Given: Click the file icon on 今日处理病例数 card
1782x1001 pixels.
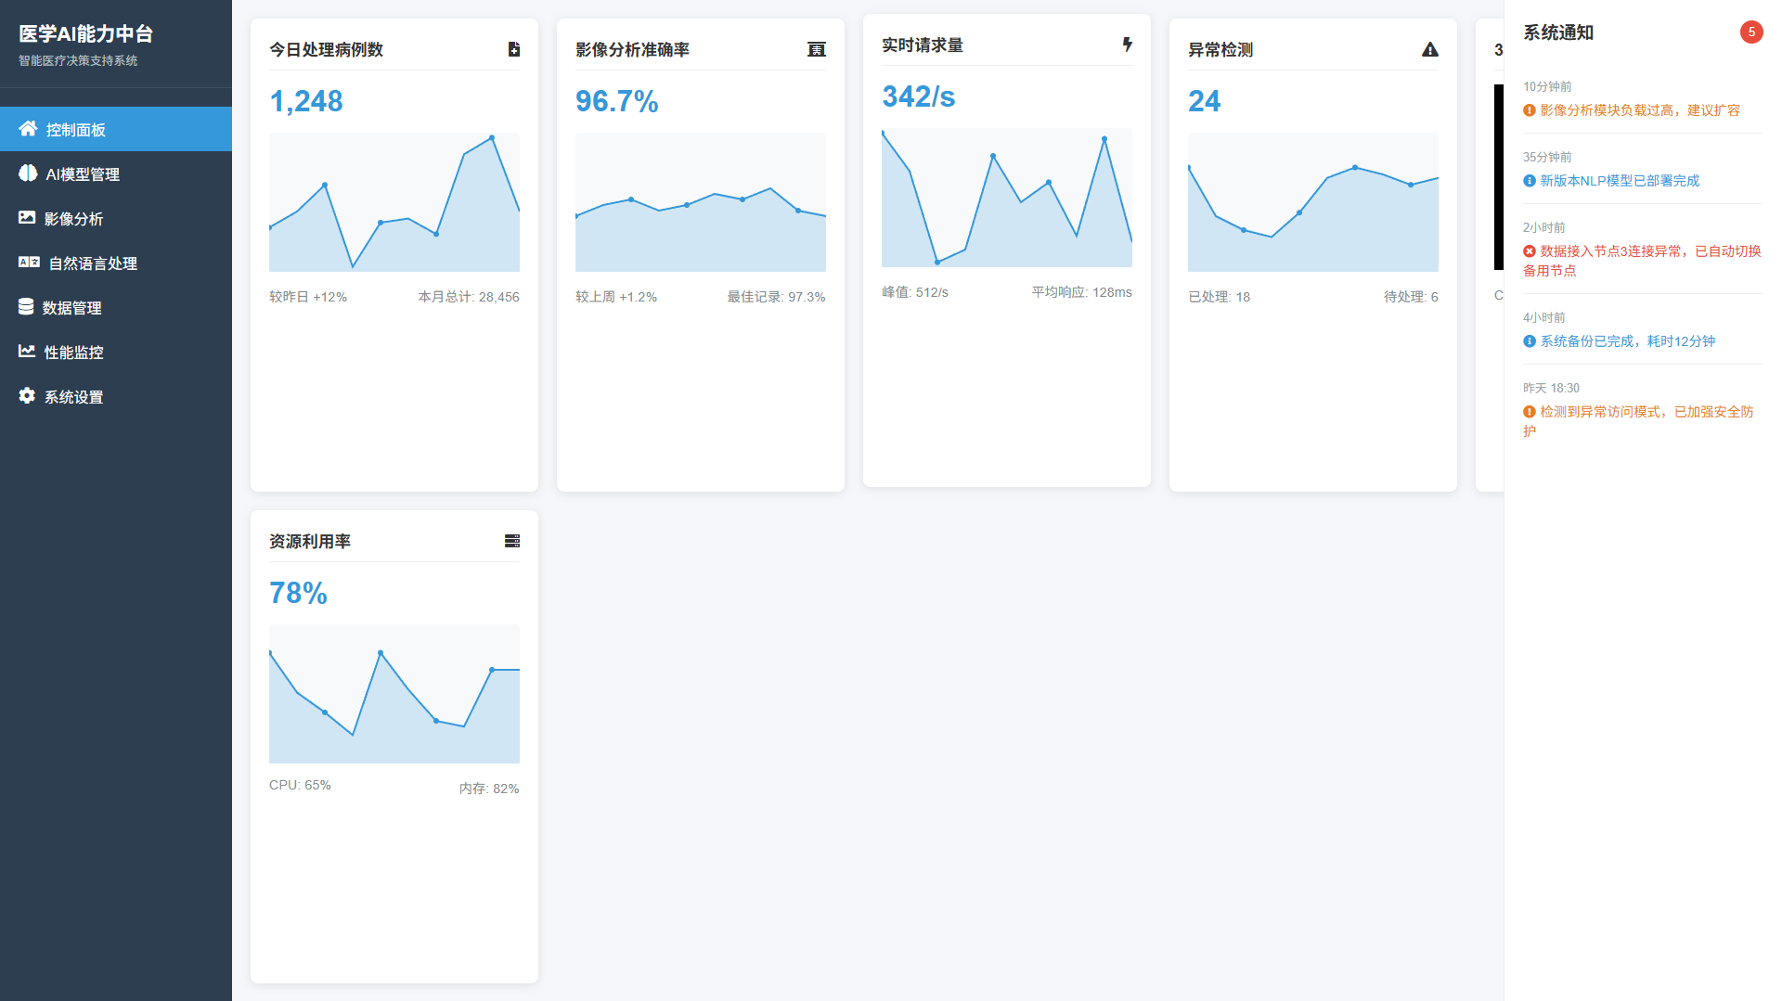Looking at the screenshot, I should coord(513,50).
